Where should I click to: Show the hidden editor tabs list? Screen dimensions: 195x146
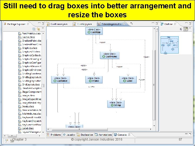pos(131,24)
